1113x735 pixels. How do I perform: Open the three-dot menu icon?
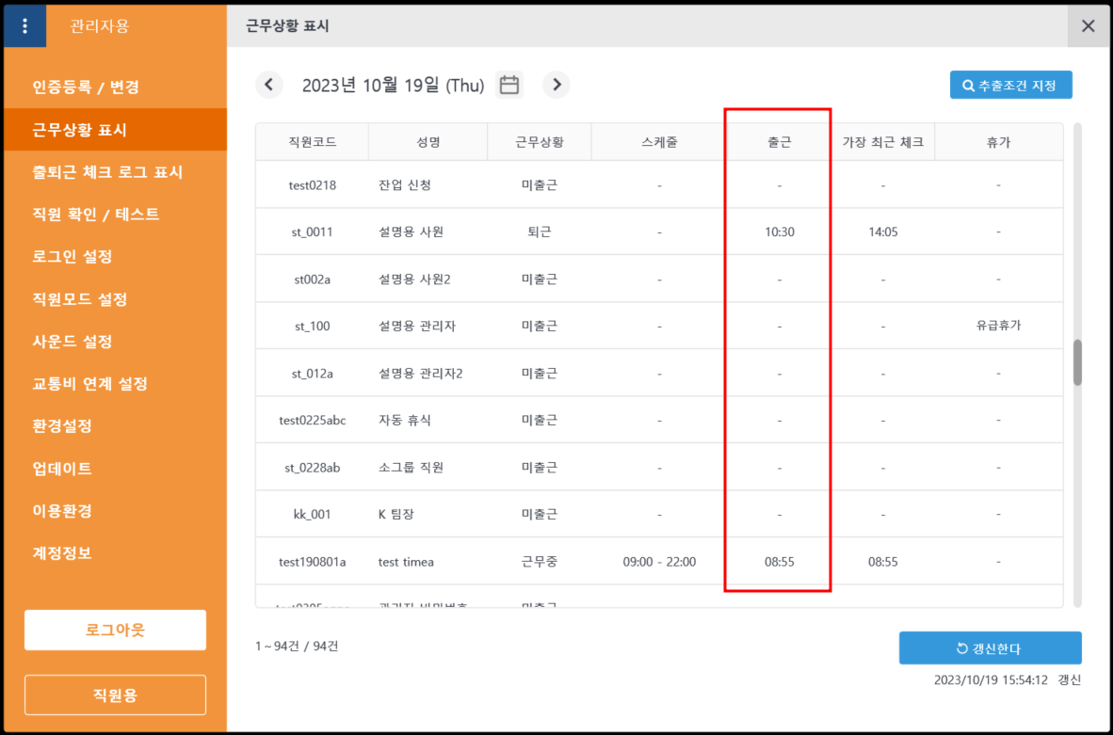point(24,26)
